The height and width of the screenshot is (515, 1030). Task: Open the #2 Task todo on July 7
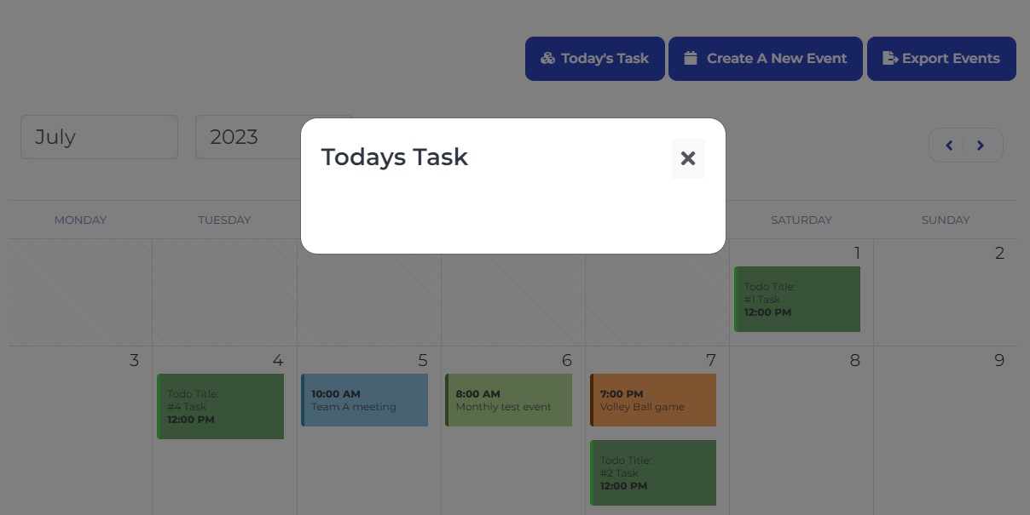[x=652, y=472]
